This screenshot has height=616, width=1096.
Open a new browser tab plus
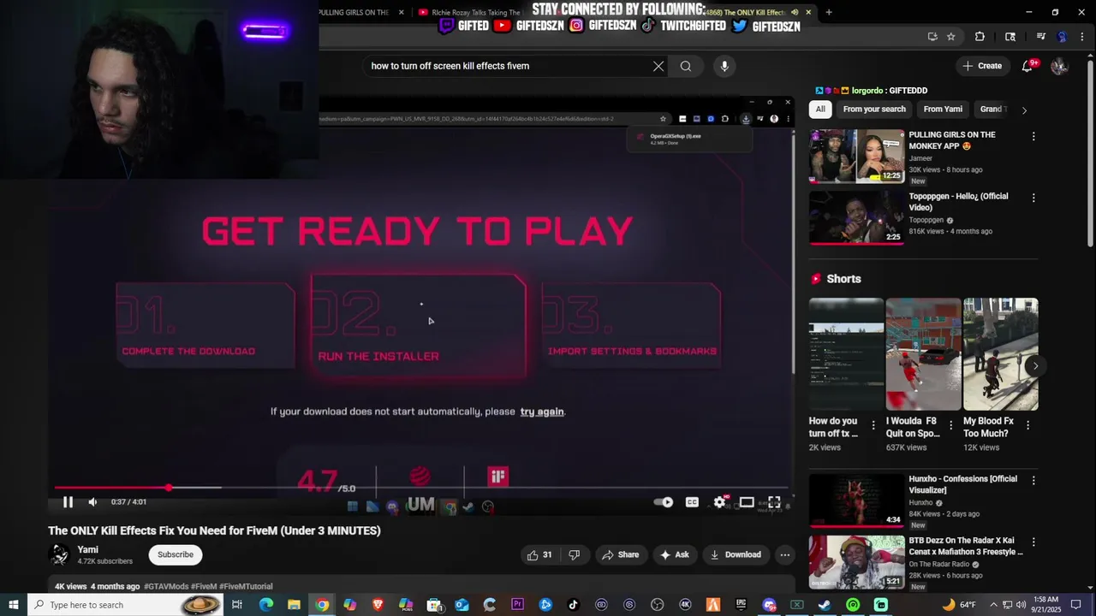[x=829, y=12]
